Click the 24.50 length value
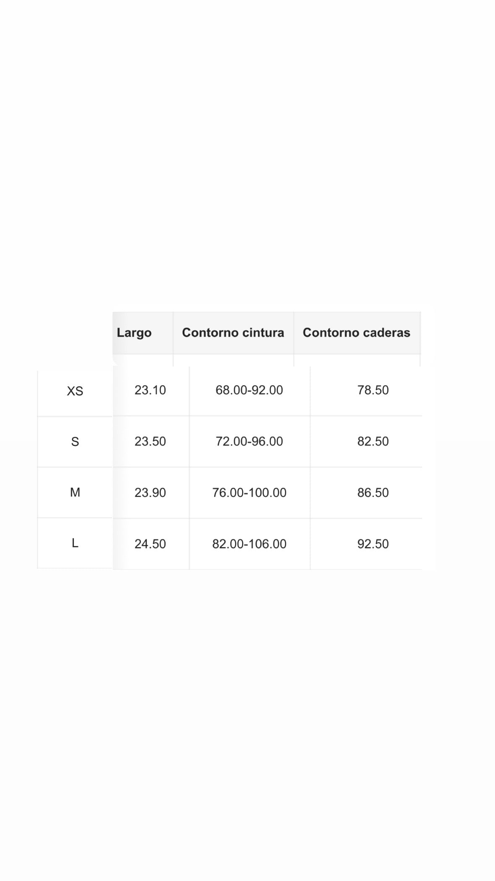 point(150,544)
